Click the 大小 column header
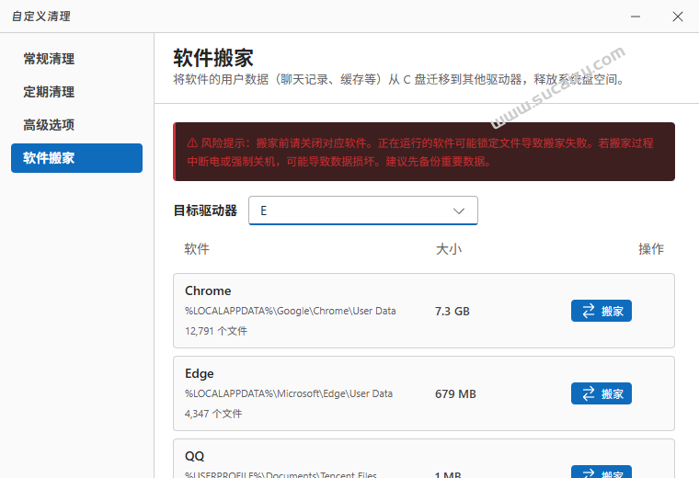 coord(449,248)
